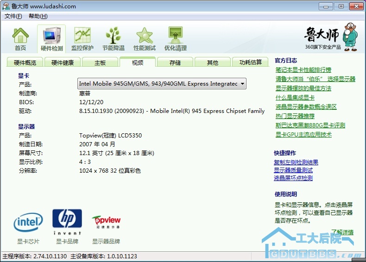The height and width of the screenshot is (262, 366).
Task: Click 显示器质量测试 link
Action: (x=293, y=170)
